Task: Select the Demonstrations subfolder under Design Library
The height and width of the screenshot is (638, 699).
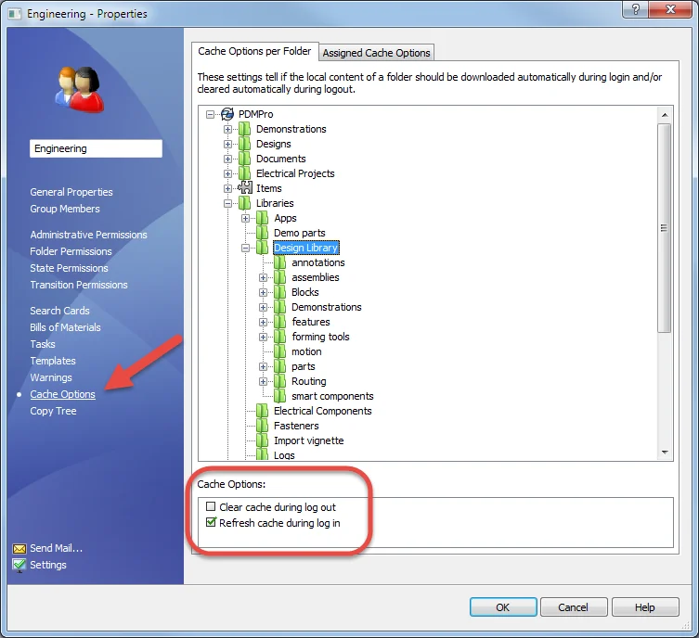Action: (x=327, y=307)
